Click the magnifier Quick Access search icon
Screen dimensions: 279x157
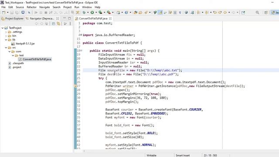point(257,13)
